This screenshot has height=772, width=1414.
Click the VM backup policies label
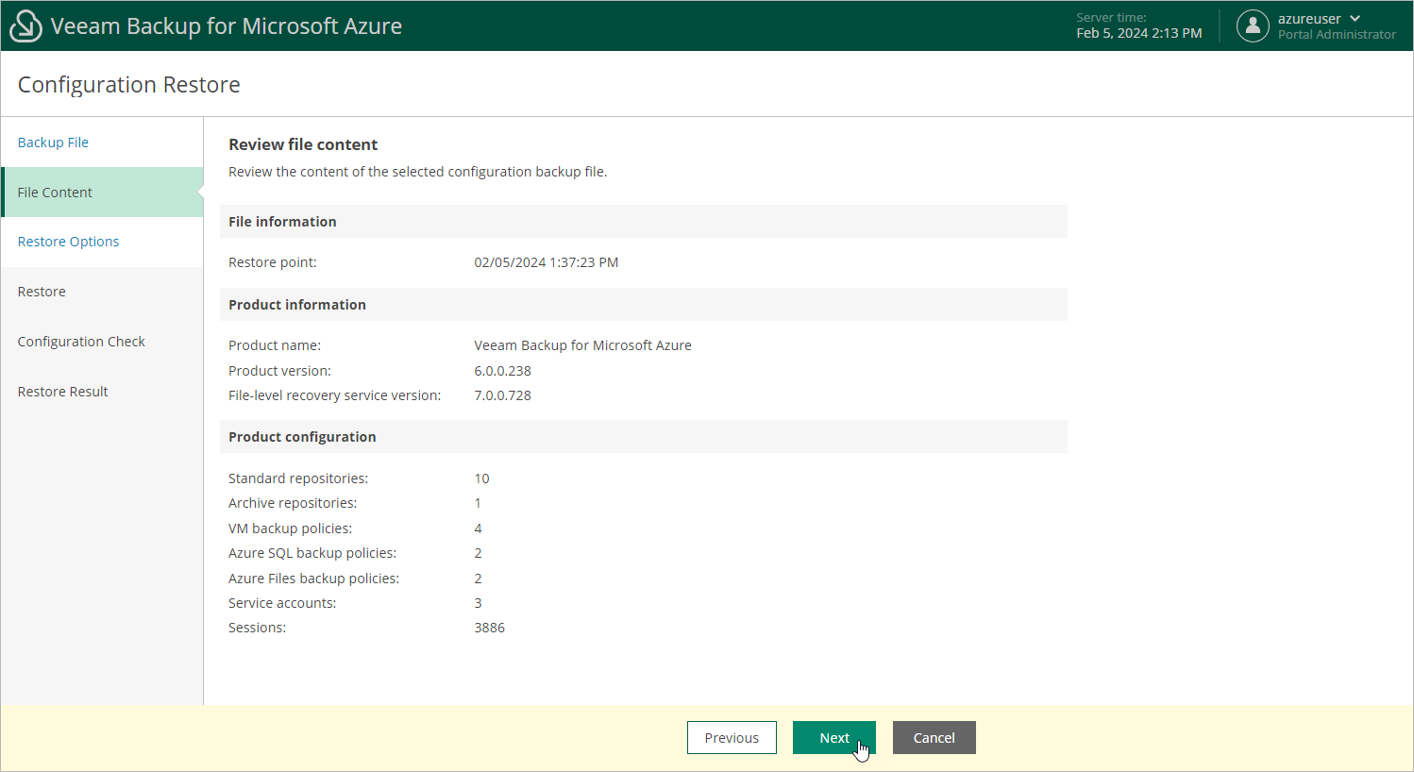click(x=290, y=529)
